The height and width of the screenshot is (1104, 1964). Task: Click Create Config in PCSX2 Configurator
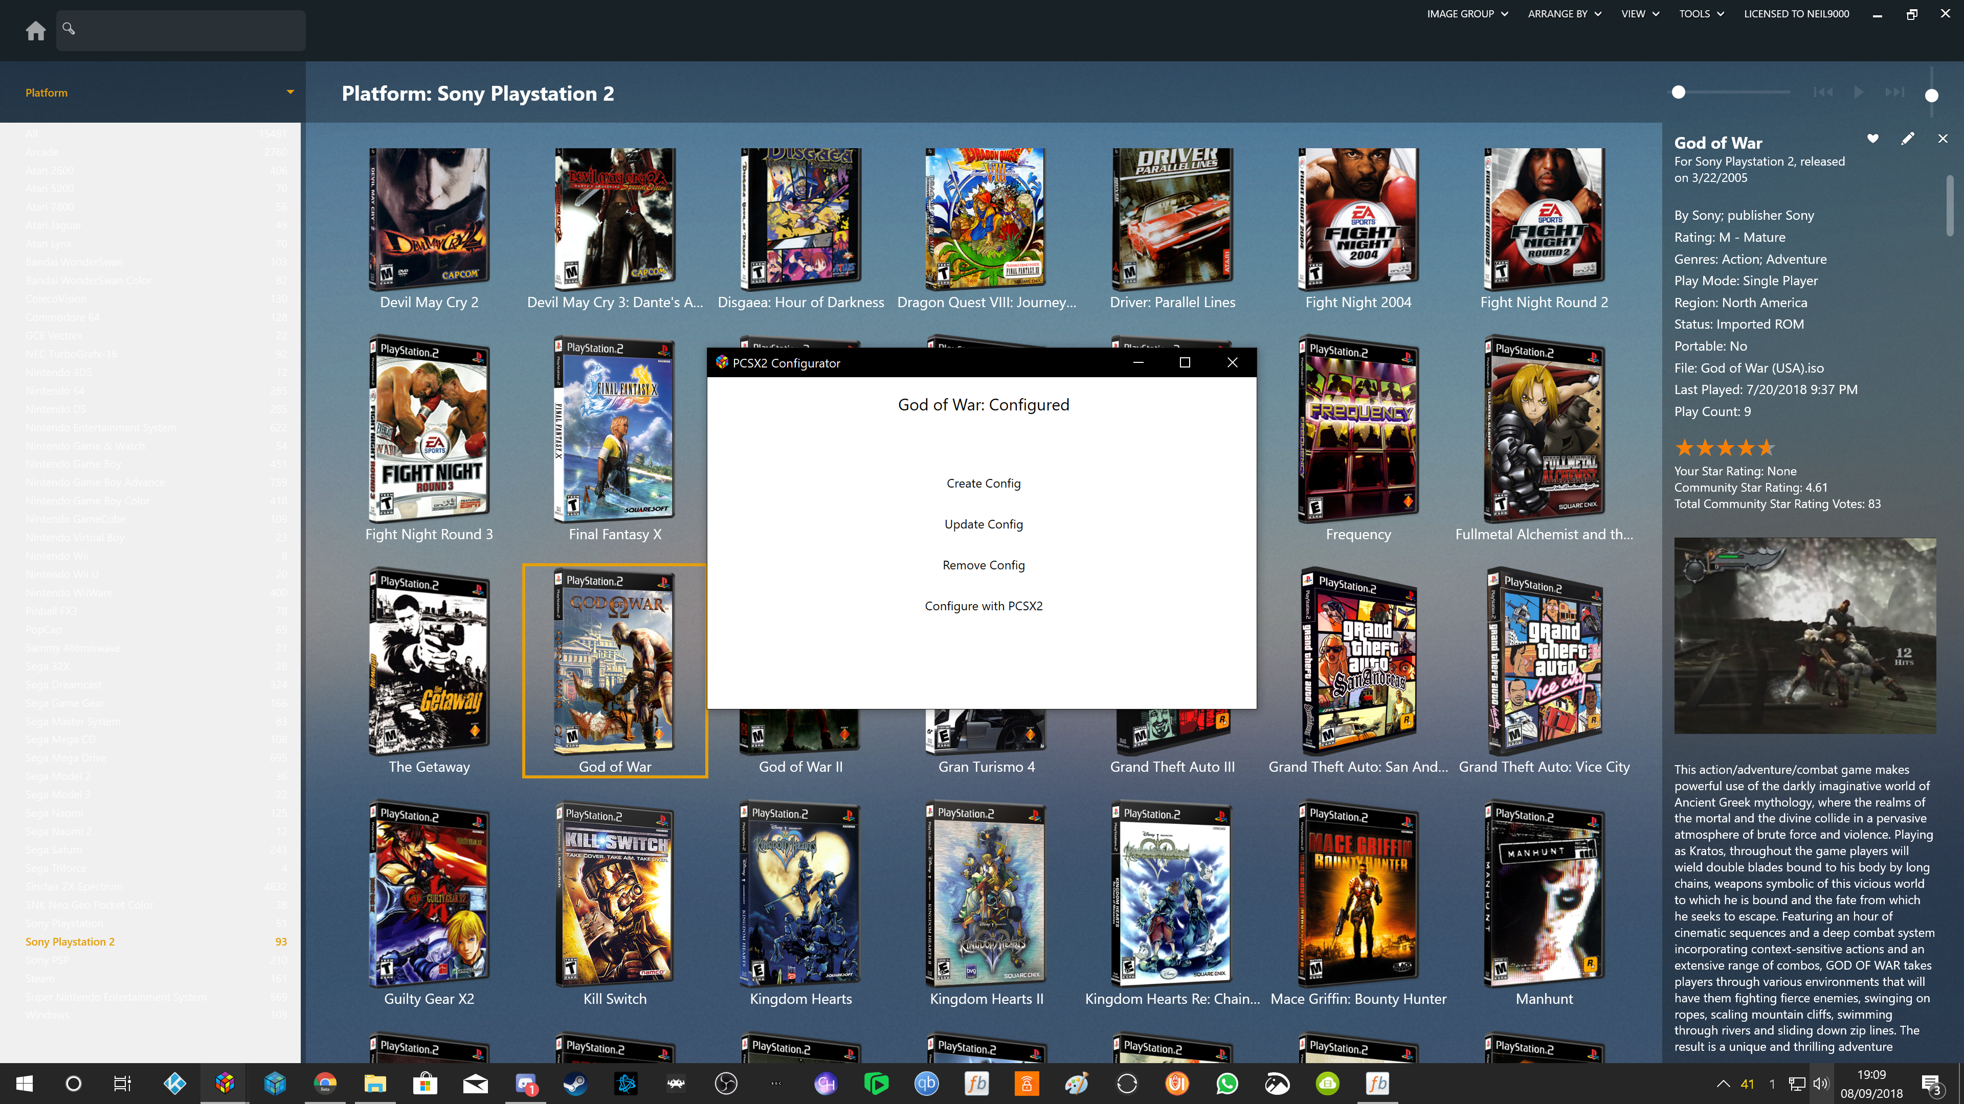(983, 483)
